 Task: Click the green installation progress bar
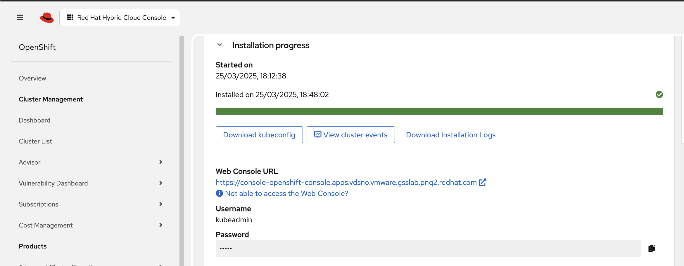point(439,111)
